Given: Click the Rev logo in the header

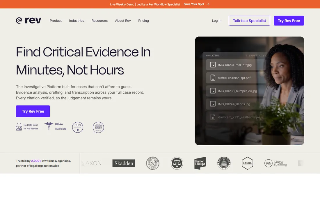Looking at the screenshot, I should (x=29, y=20).
